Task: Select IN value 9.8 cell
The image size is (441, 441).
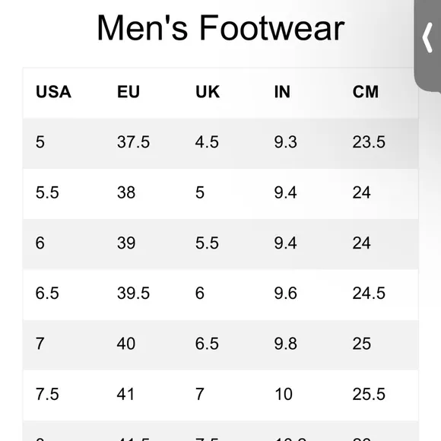Action: click(x=285, y=344)
